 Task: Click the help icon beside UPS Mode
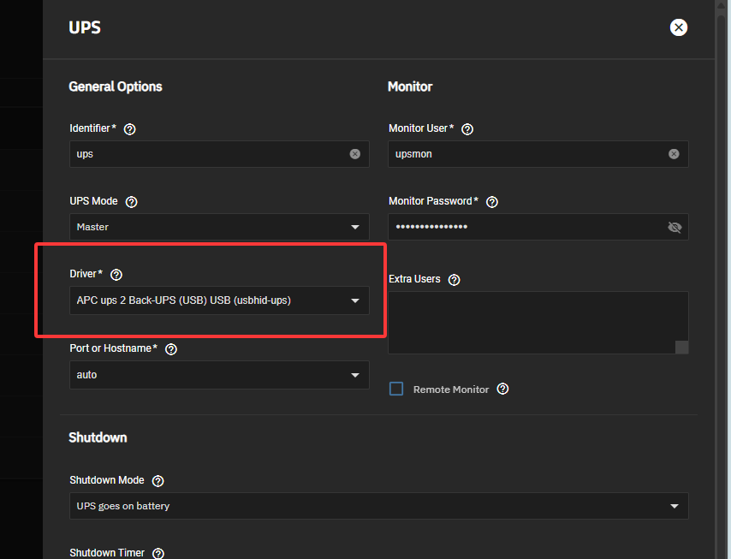(132, 202)
